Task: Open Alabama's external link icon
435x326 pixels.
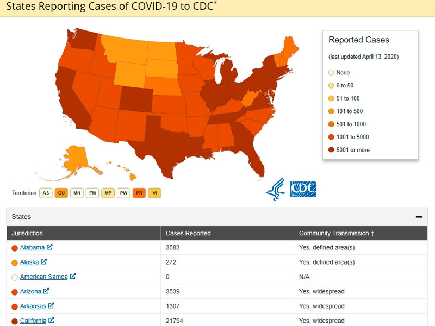Action: (50, 247)
